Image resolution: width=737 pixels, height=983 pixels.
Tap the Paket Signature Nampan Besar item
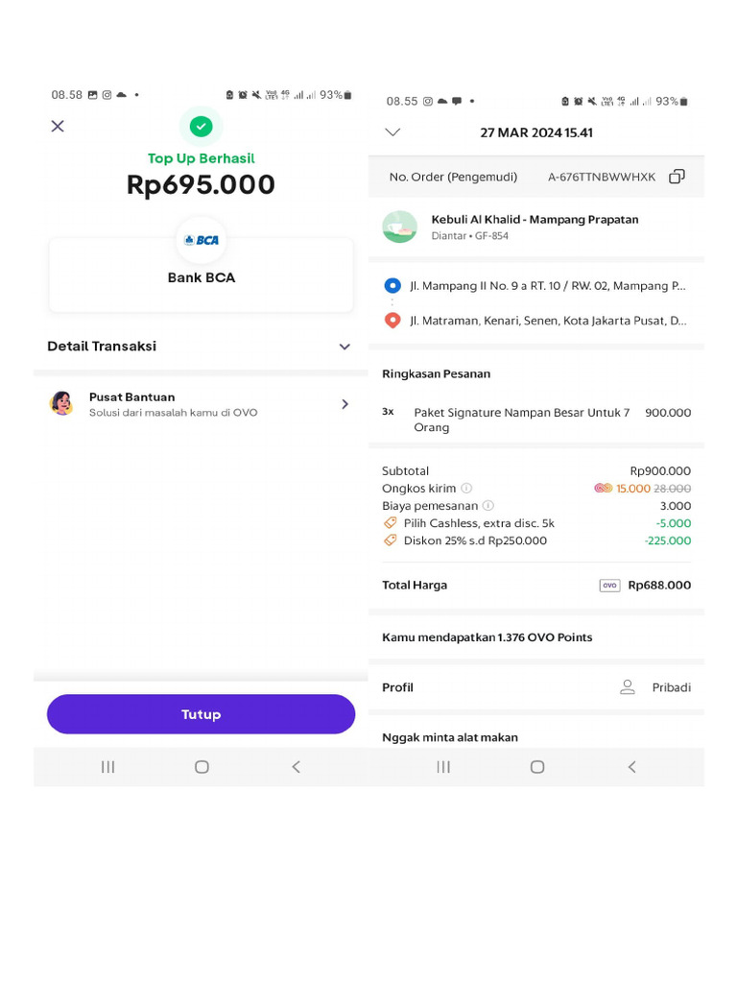(521, 420)
